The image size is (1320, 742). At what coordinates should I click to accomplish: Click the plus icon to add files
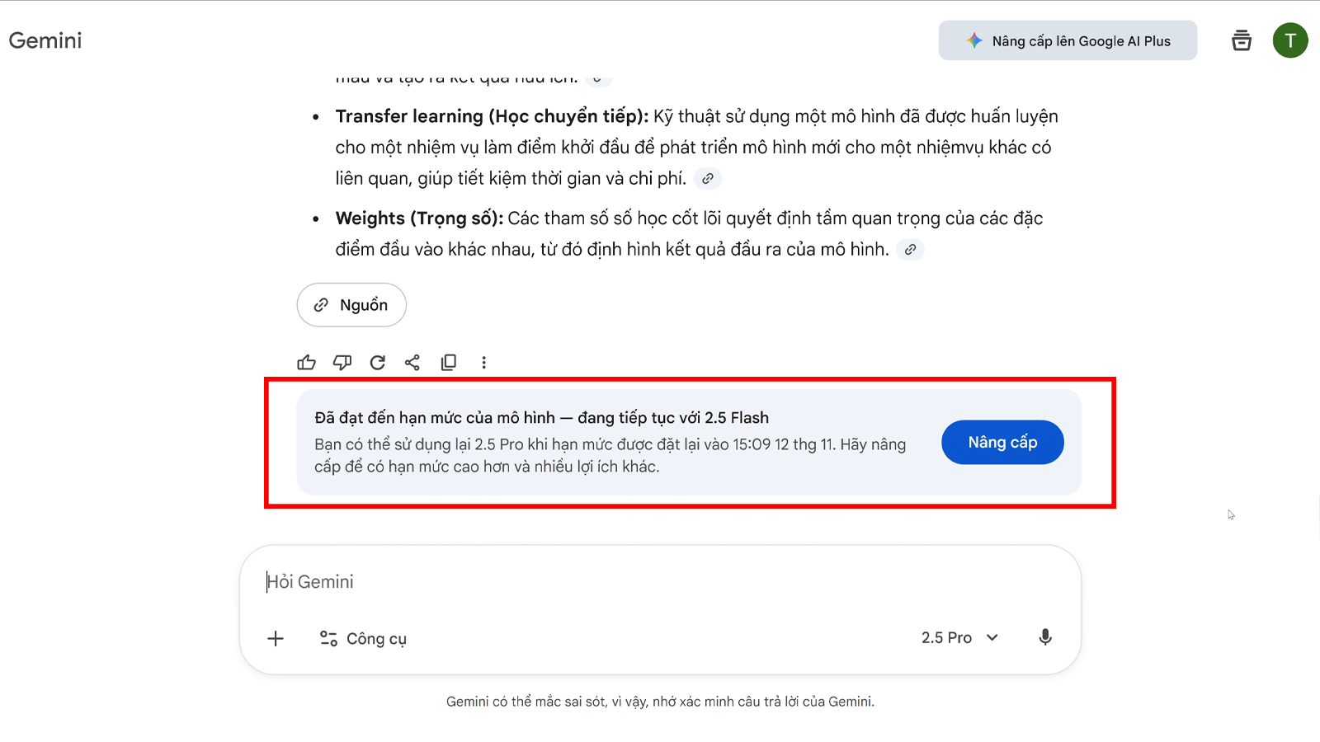tap(276, 638)
